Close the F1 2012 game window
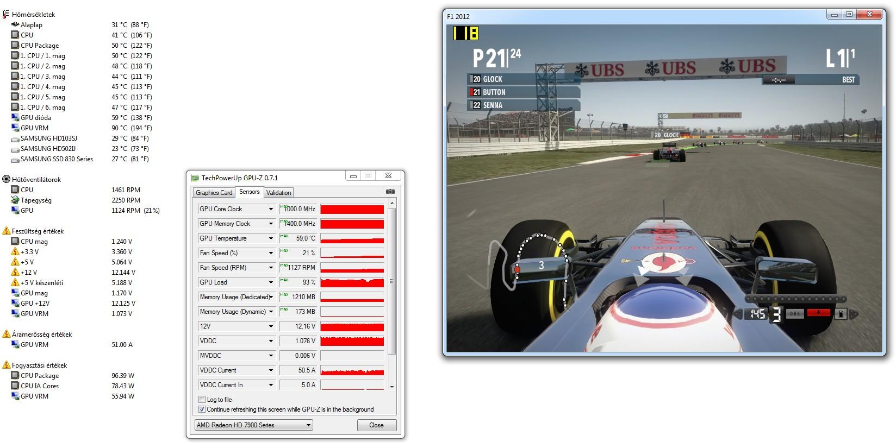 pos(869,15)
